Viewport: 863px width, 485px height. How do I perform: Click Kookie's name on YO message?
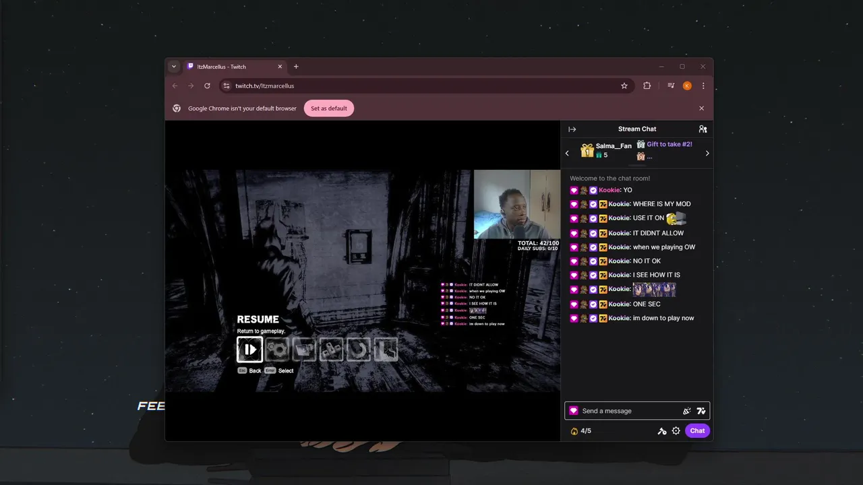609,191
